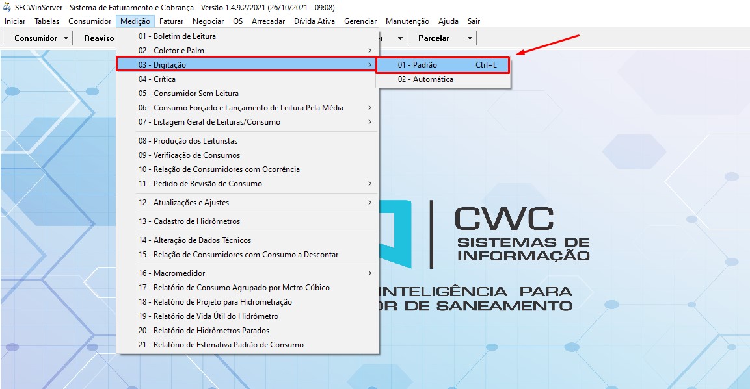The height and width of the screenshot is (389, 750).
Task: Open the Manutenção menu
Action: point(407,21)
